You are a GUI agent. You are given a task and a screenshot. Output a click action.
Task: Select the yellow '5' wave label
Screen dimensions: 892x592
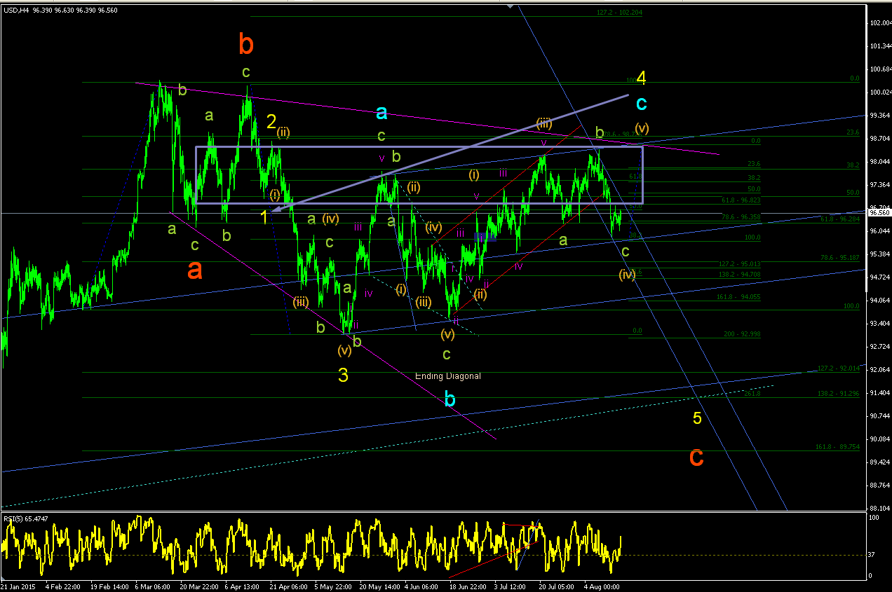pos(697,418)
